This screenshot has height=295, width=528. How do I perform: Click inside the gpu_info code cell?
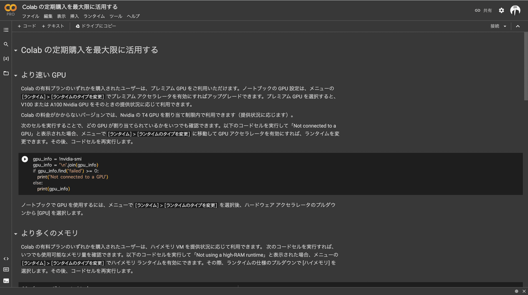click(x=271, y=174)
